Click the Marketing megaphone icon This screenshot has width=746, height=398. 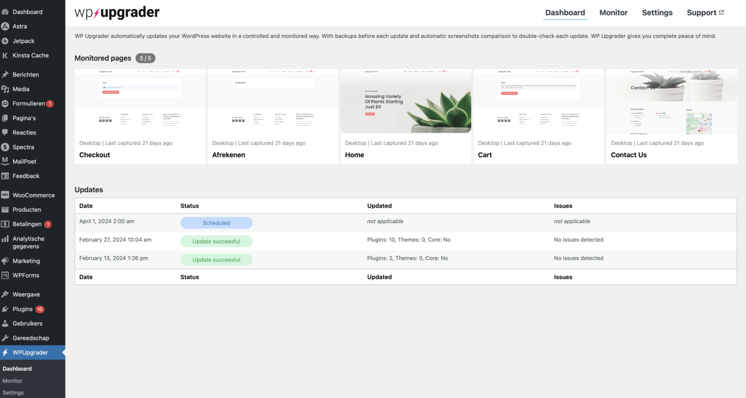(x=5, y=261)
